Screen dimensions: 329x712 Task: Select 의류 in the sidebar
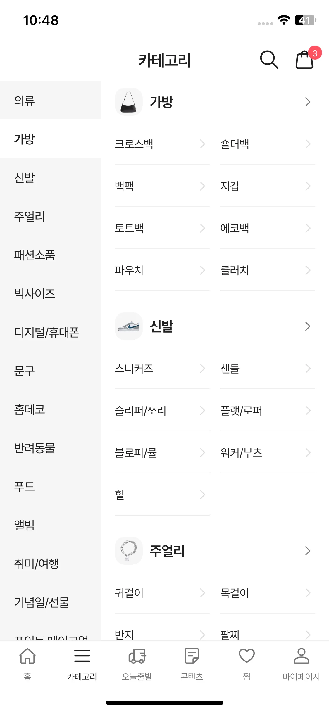pos(50,100)
